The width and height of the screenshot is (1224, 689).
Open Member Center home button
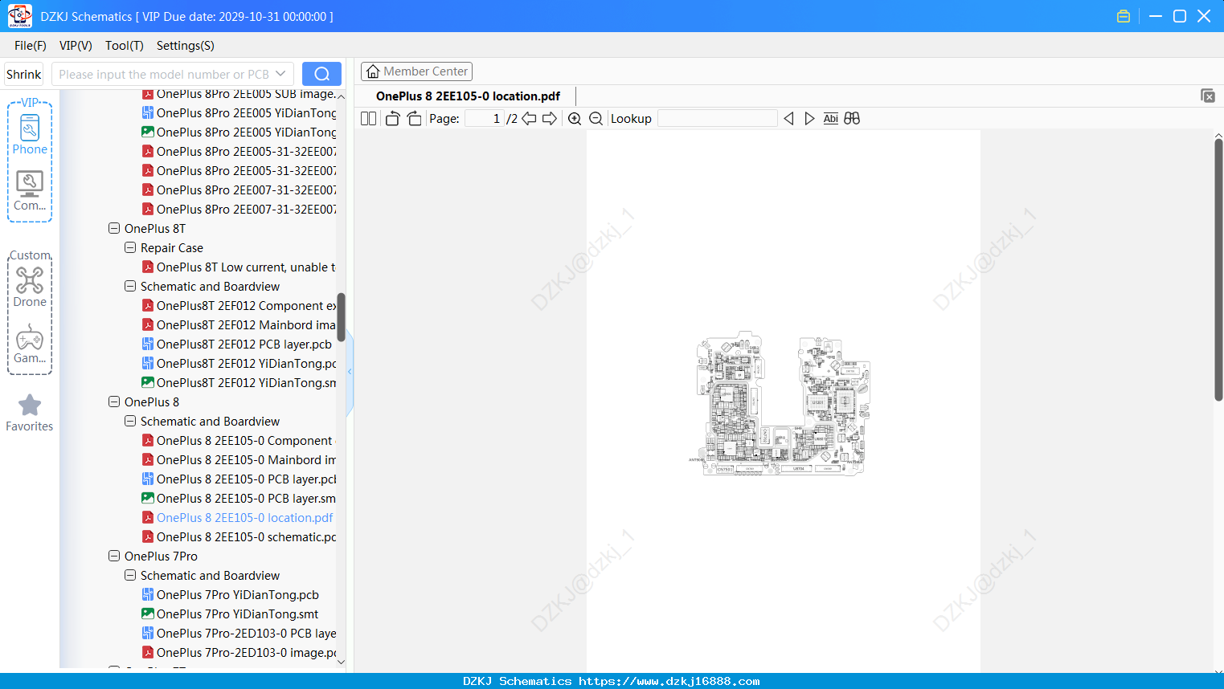pyautogui.click(x=416, y=71)
